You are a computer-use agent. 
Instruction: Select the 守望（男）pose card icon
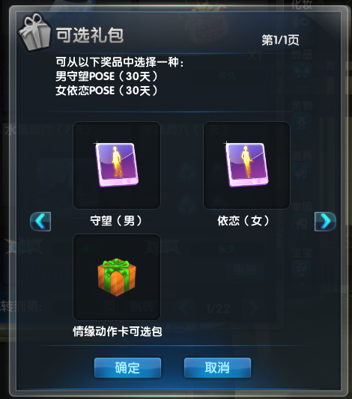pyautogui.click(x=117, y=165)
